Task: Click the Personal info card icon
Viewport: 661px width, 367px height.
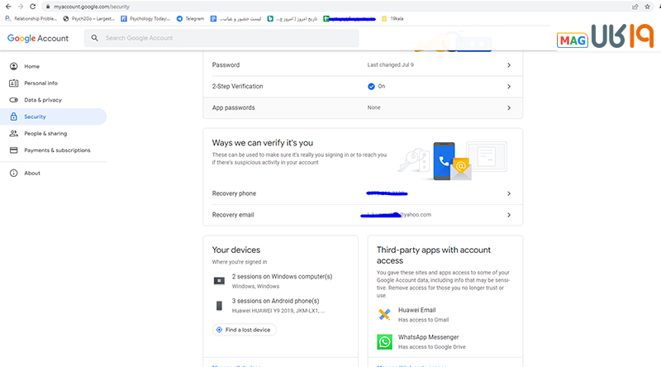Action: [14, 83]
